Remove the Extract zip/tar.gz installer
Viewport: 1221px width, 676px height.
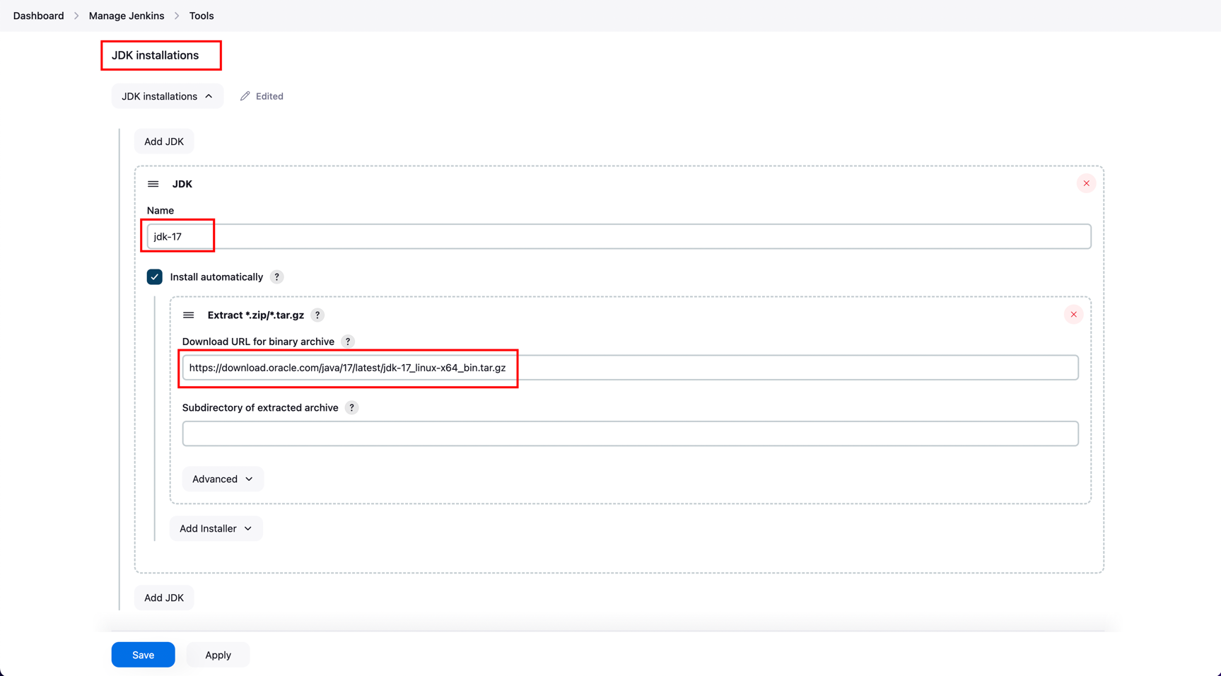1073,315
